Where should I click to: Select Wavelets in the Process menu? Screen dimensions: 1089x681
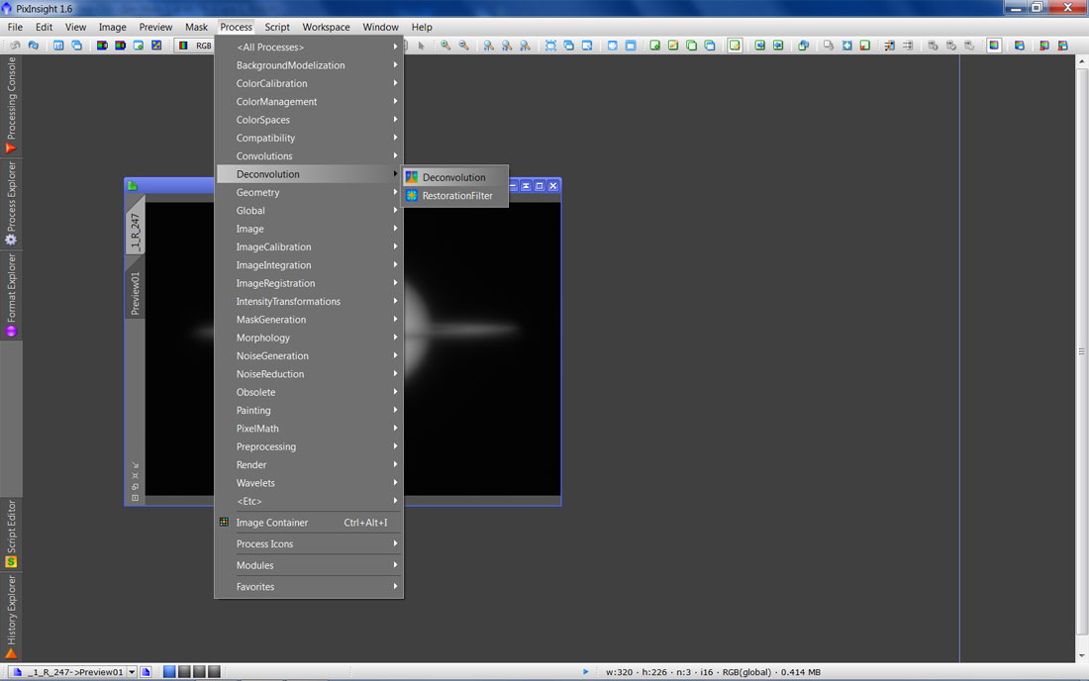309,483
